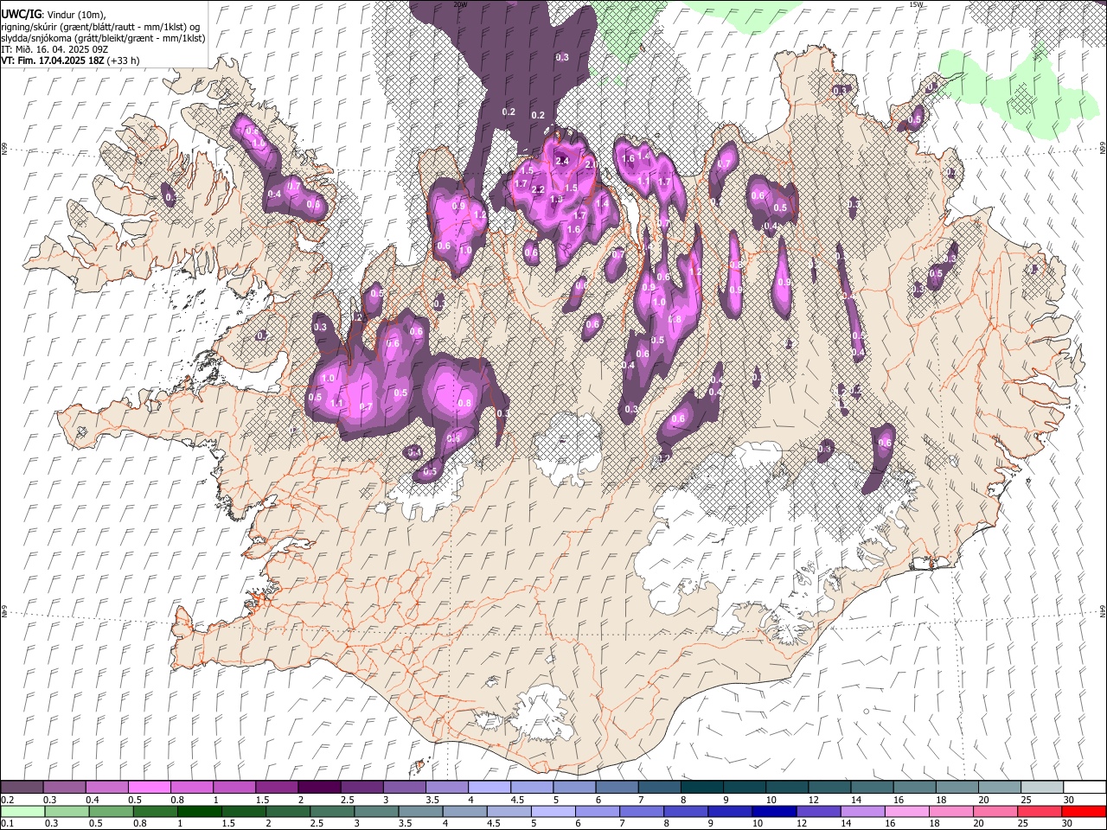Image resolution: width=1107 pixels, height=830 pixels.
Task: Select upper legend light gray swatch between 25 and 30
Action: pyautogui.click(x=1043, y=788)
